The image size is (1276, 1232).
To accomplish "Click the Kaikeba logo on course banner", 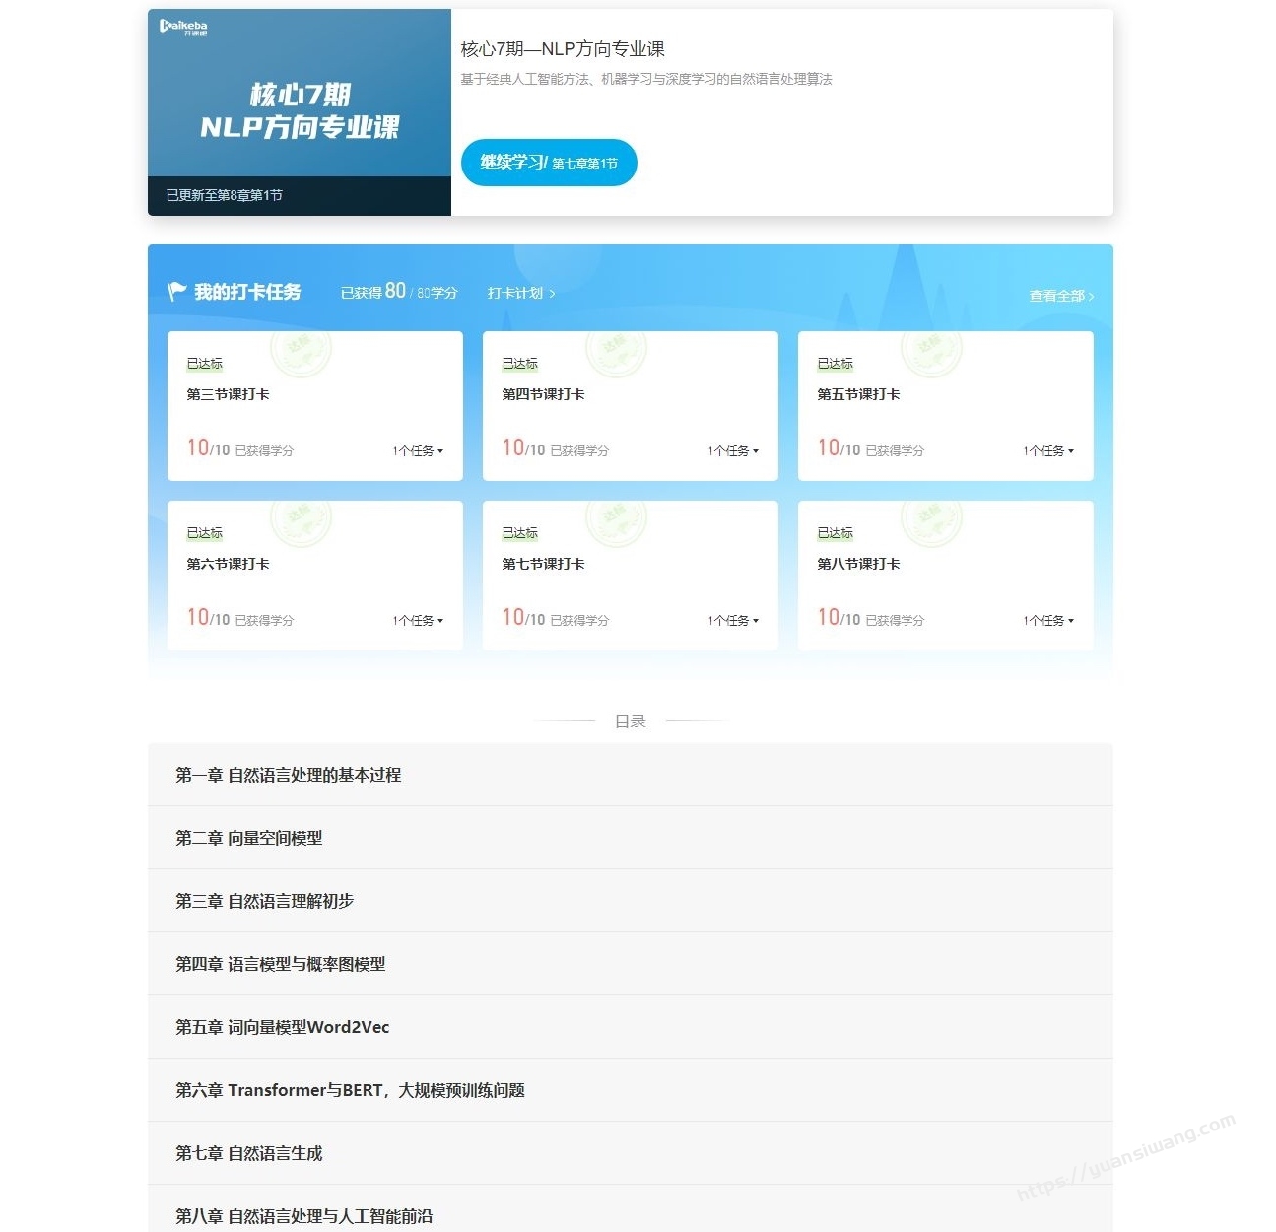I will pyautogui.click(x=183, y=27).
